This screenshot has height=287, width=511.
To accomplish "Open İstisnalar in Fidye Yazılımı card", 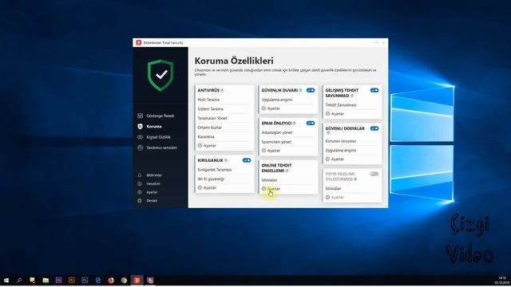I will click(x=334, y=189).
